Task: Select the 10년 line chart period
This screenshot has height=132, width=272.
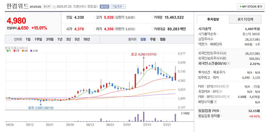Action: pos(87,39)
